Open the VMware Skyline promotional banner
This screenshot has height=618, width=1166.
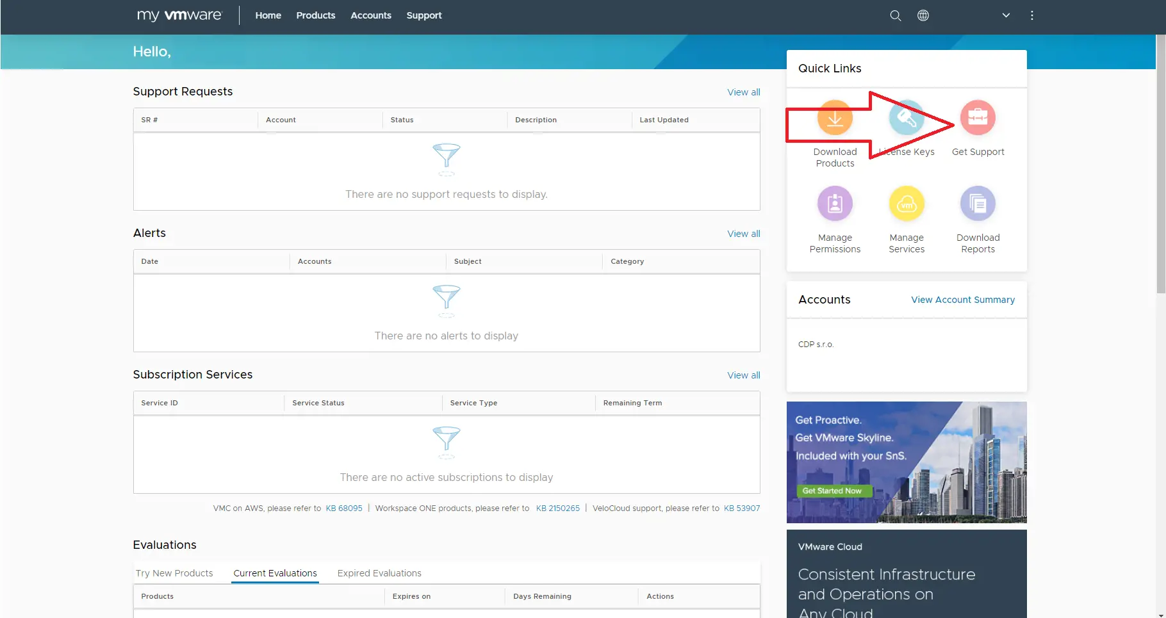click(x=907, y=462)
